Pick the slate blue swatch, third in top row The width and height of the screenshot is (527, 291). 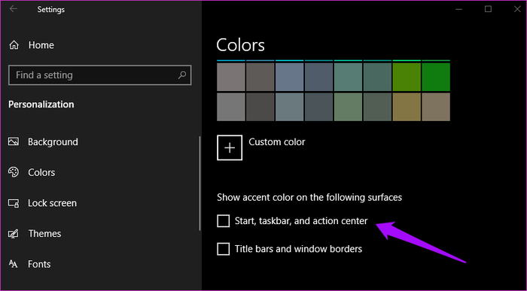coord(289,77)
